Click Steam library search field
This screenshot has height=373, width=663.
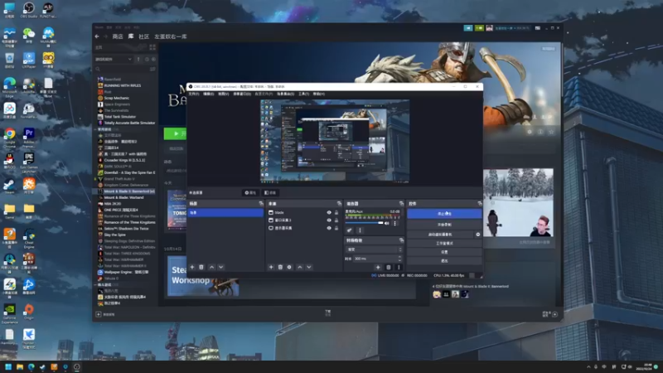[x=123, y=69]
